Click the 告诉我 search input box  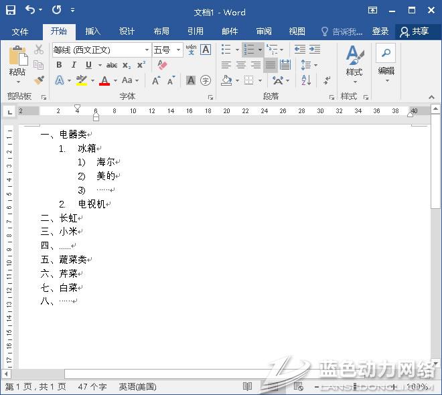pos(346,31)
